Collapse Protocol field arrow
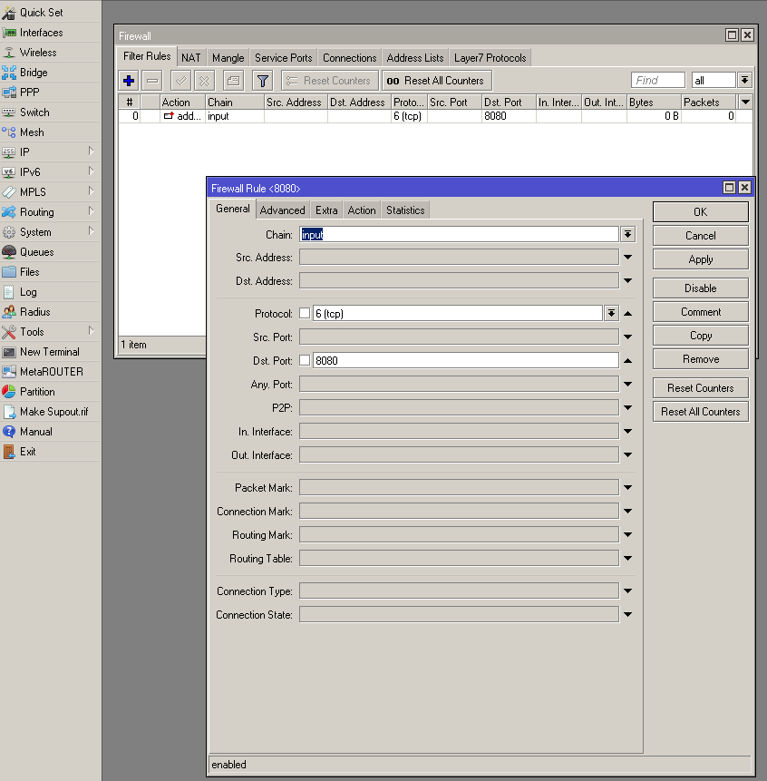The height and width of the screenshot is (781, 767). (628, 313)
